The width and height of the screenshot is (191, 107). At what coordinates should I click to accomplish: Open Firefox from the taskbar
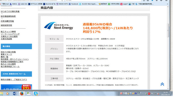[22, 94]
